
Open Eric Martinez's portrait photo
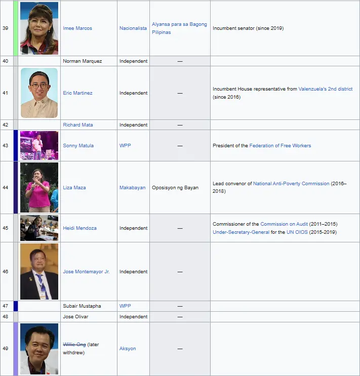pyautogui.click(x=39, y=93)
